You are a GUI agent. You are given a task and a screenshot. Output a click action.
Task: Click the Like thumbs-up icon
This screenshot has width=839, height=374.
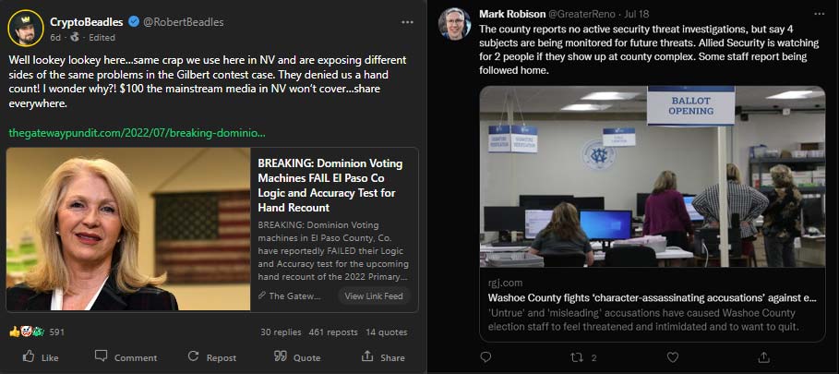pos(29,356)
